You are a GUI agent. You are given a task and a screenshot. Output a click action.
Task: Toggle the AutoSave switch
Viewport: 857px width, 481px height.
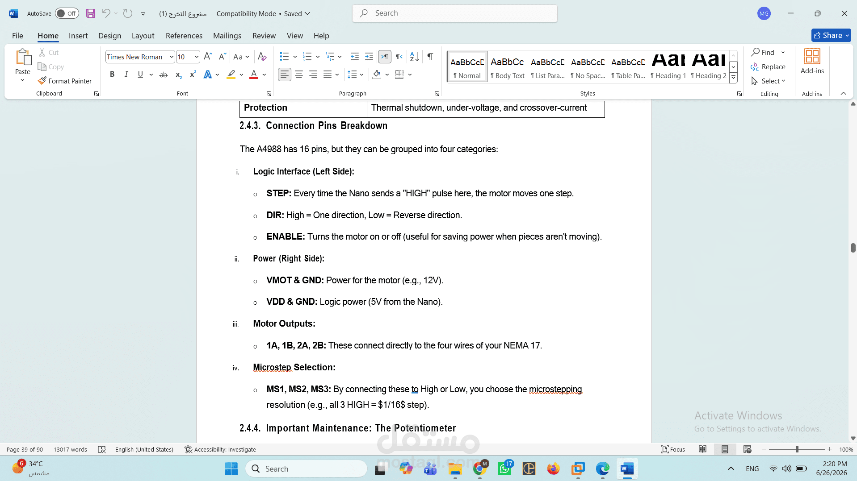point(67,13)
